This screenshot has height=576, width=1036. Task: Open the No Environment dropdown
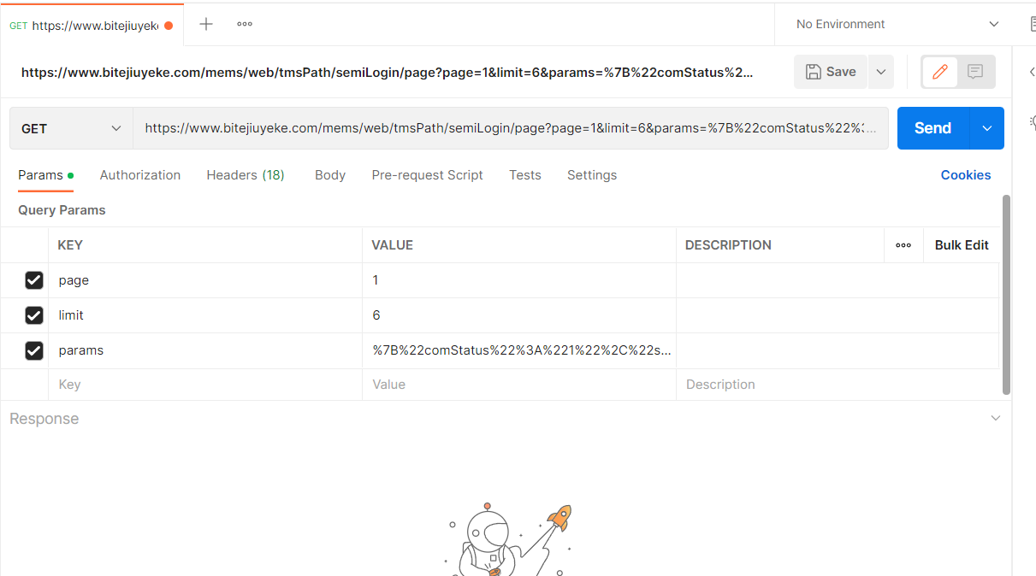click(x=897, y=24)
